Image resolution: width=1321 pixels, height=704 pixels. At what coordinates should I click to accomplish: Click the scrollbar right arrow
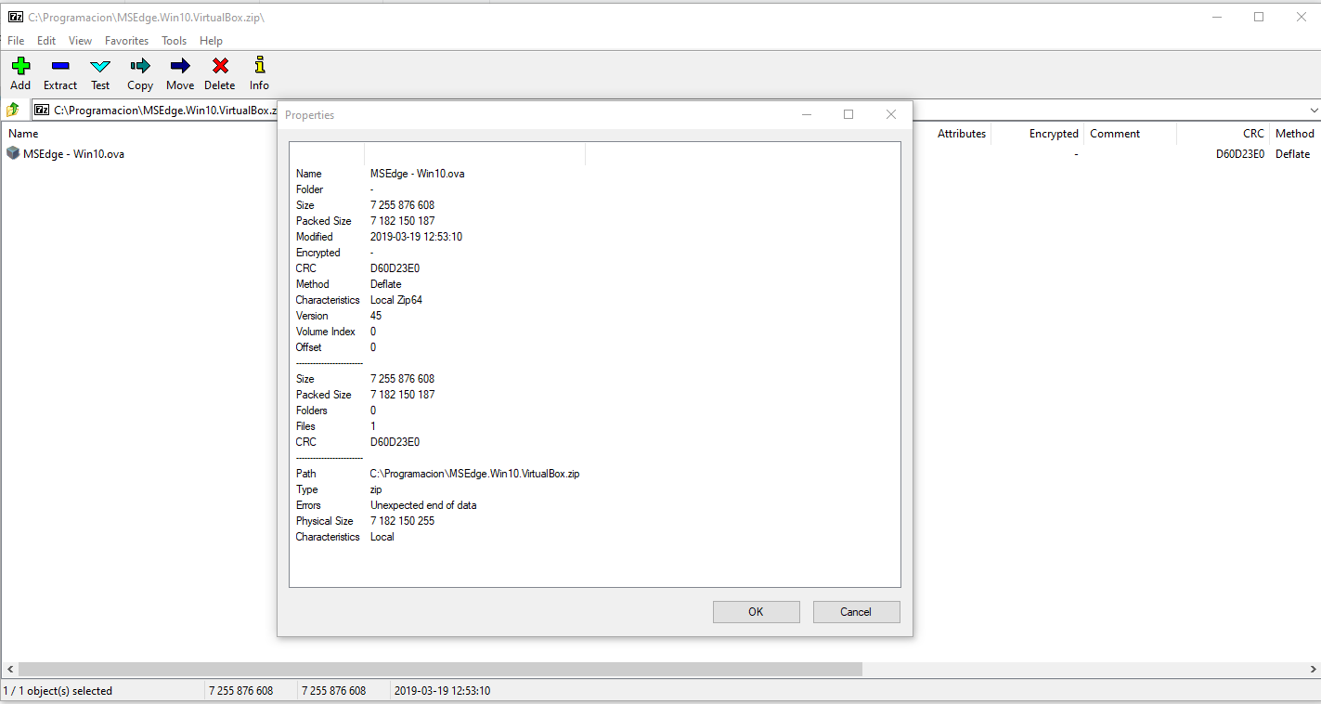[1312, 669]
